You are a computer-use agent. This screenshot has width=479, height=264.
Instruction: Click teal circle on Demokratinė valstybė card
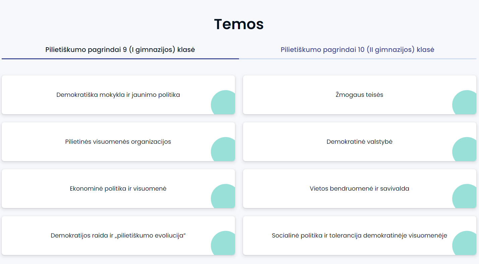(465, 150)
